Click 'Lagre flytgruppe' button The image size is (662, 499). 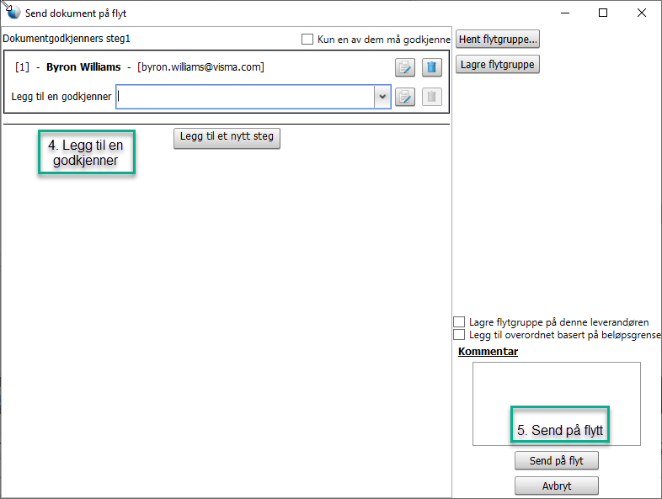[x=498, y=65]
